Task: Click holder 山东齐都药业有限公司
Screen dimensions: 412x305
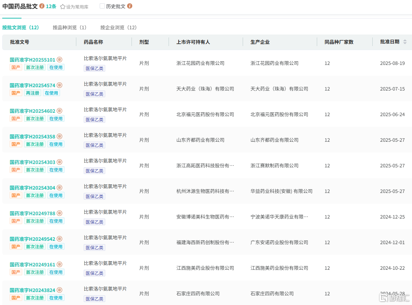Action: [200, 140]
